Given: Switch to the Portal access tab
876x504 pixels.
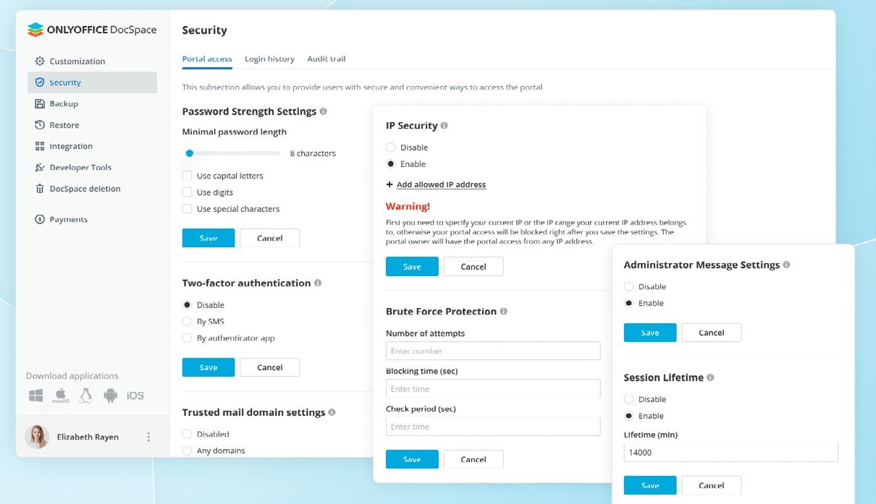Looking at the screenshot, I should pos(207,59).
